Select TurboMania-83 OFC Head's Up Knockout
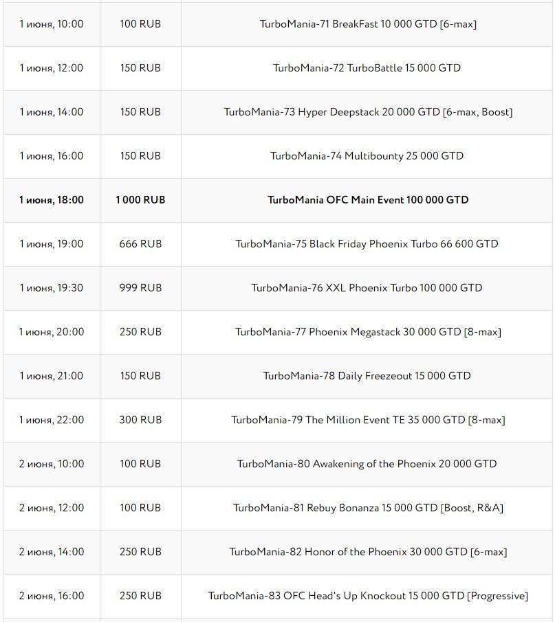The image size is (555, 622). coord(368,596)
